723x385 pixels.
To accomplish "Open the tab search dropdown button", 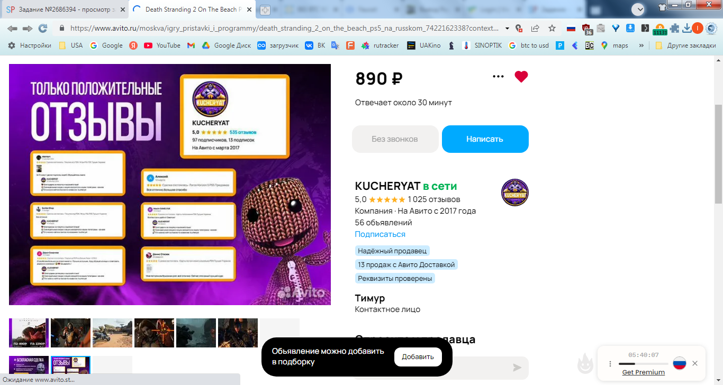I will click(638, 10).
